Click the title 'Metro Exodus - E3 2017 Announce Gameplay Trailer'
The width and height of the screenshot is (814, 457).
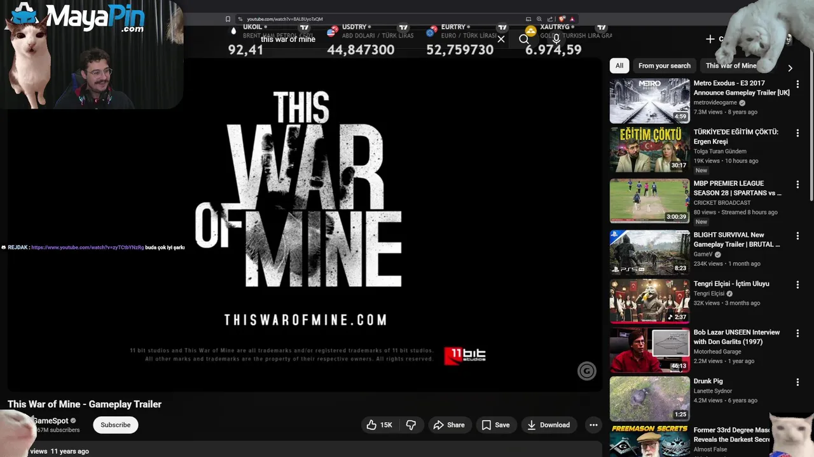coord(742,88)
